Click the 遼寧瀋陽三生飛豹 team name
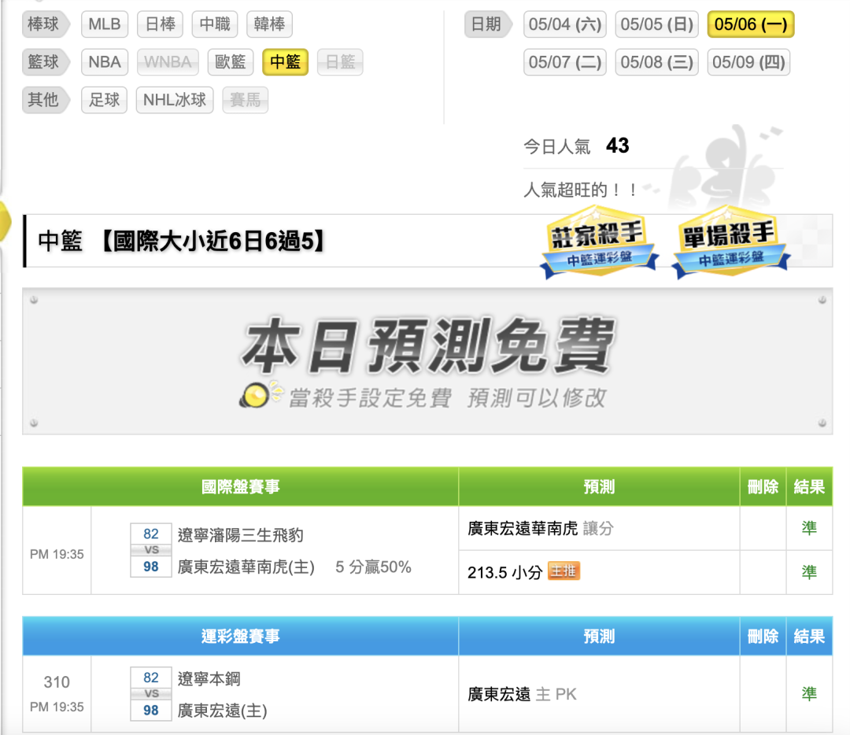The height and width of the screenshot is (735, 850). (241, 535)
